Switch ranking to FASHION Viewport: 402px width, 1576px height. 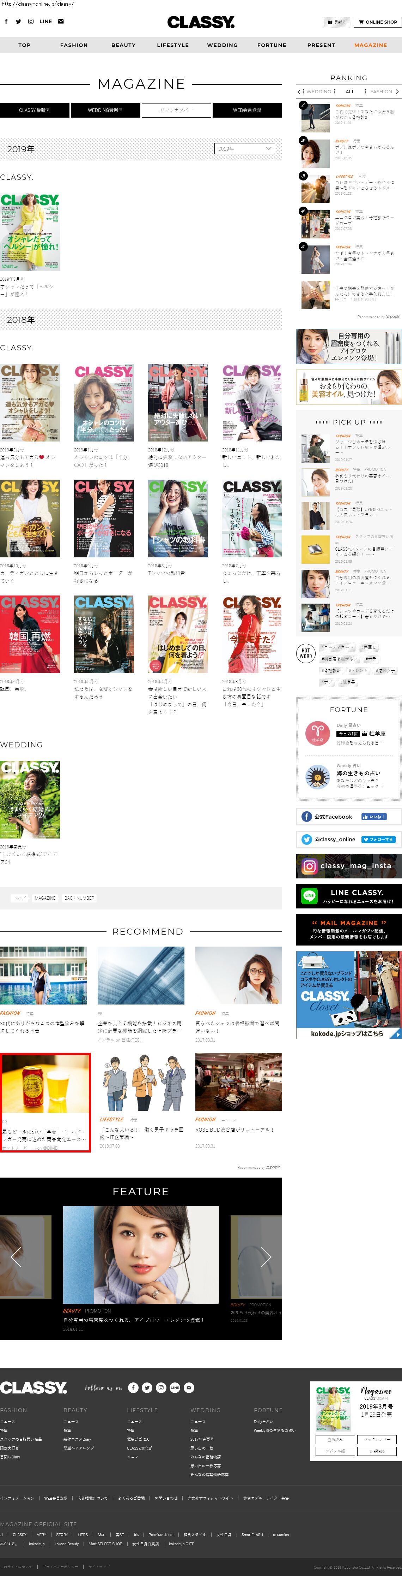click(x=381, y=92)
